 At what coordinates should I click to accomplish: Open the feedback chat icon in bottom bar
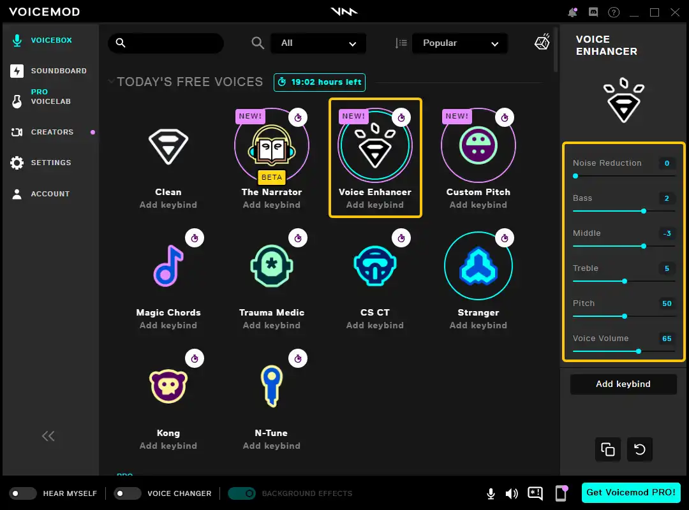tap(535, 493)
